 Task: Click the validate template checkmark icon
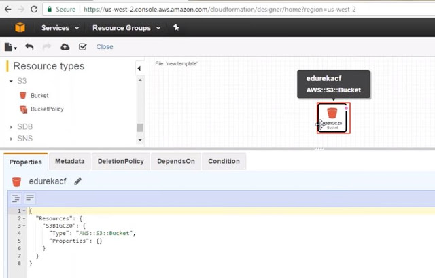pos(83,47)
